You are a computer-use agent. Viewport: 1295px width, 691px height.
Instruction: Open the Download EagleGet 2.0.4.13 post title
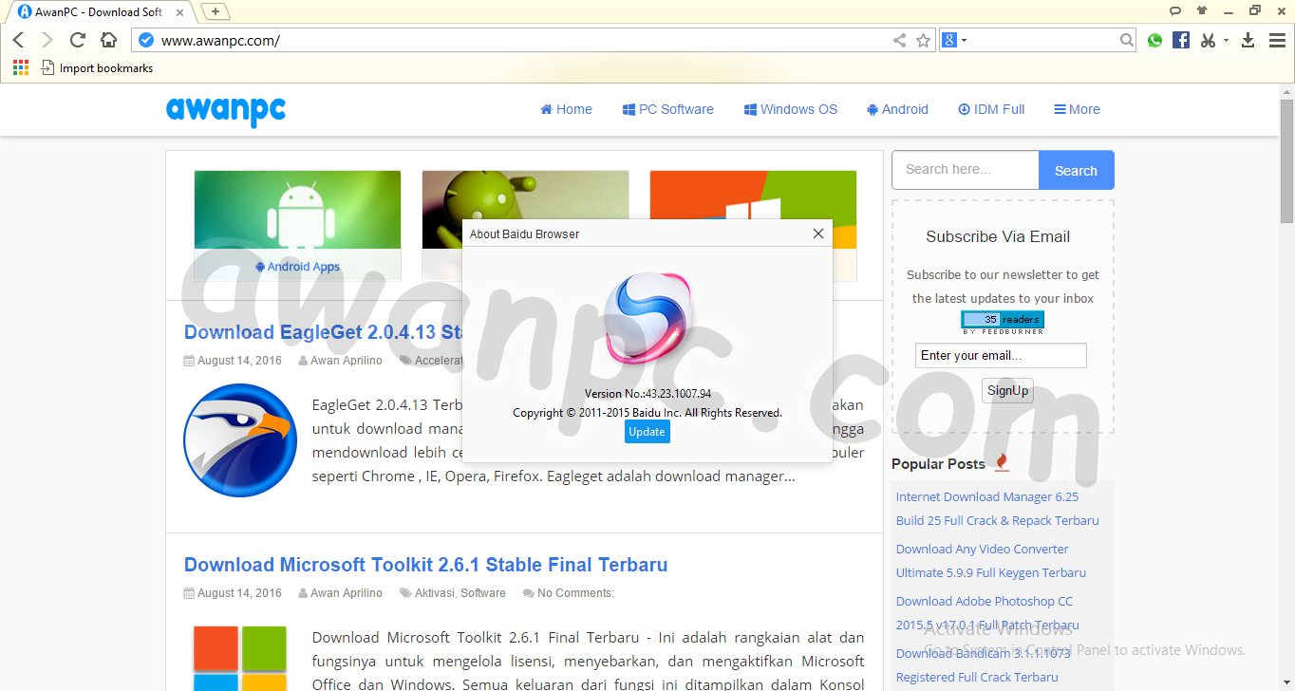[323, 332]
